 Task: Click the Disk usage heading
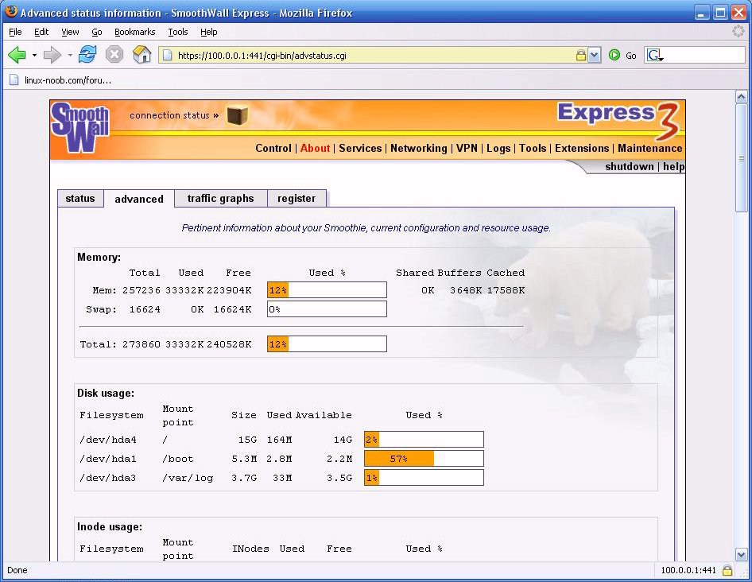(106, 394)
